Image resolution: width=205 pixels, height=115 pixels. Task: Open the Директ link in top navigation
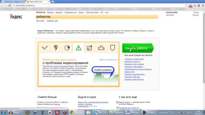tap(81, 12)
